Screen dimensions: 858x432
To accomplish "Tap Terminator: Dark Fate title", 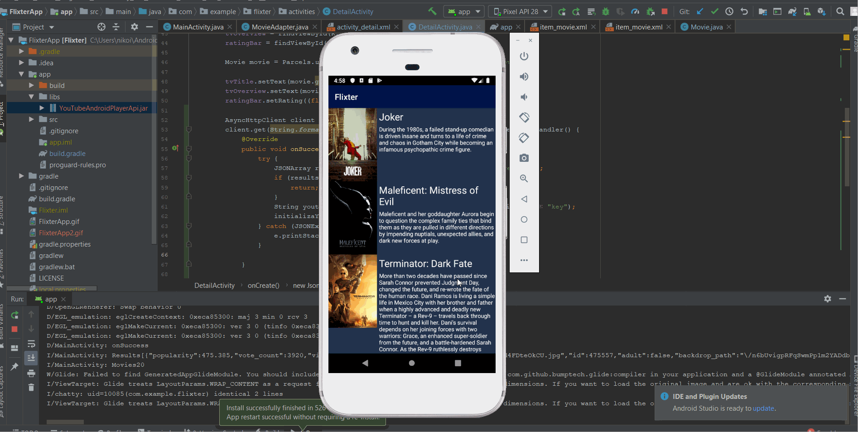I will (x=425, y=264).
